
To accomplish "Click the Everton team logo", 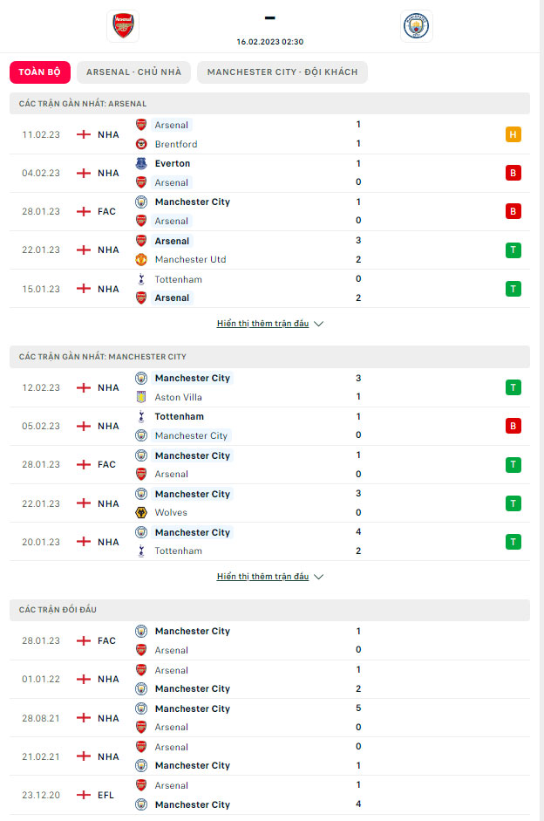I will pos(141,163).
